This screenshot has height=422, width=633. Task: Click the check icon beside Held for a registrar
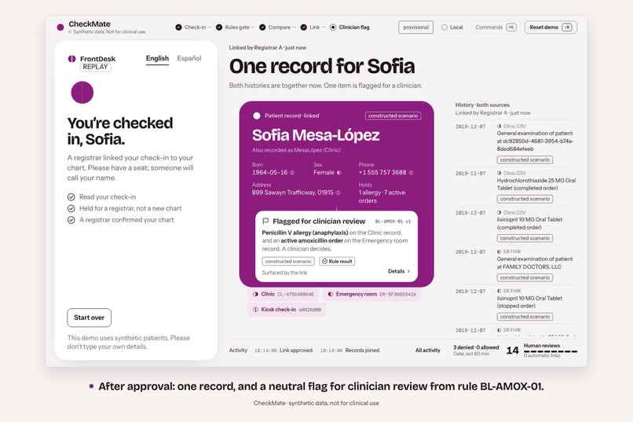pos(71,208)
